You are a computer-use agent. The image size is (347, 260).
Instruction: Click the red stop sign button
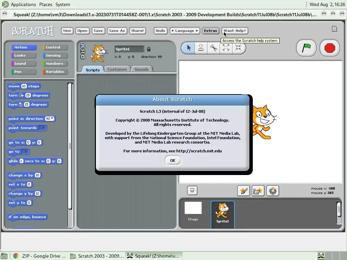point(329,48)
